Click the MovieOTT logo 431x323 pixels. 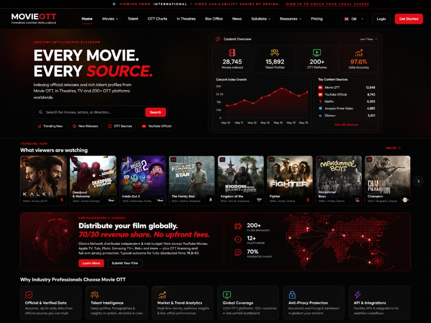pyautogui.click(x=34, y=19)
